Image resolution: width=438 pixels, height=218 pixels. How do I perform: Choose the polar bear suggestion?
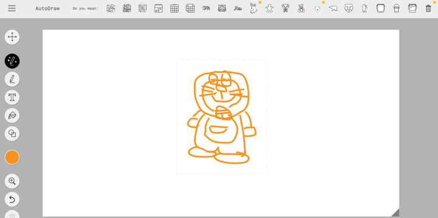(x=333, y=8)
